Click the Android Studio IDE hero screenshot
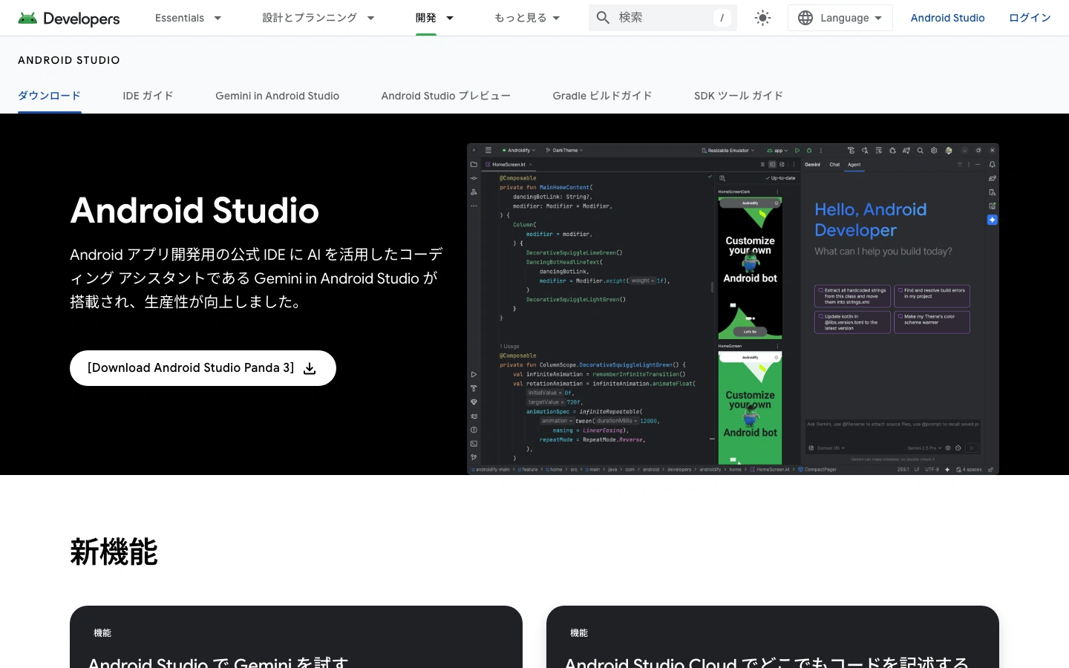Screen dimensions: 1069x668 [733, 309]
